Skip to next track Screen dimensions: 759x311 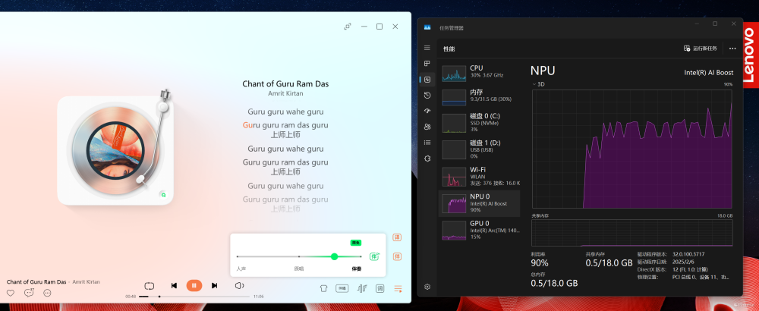click(215, 286)
